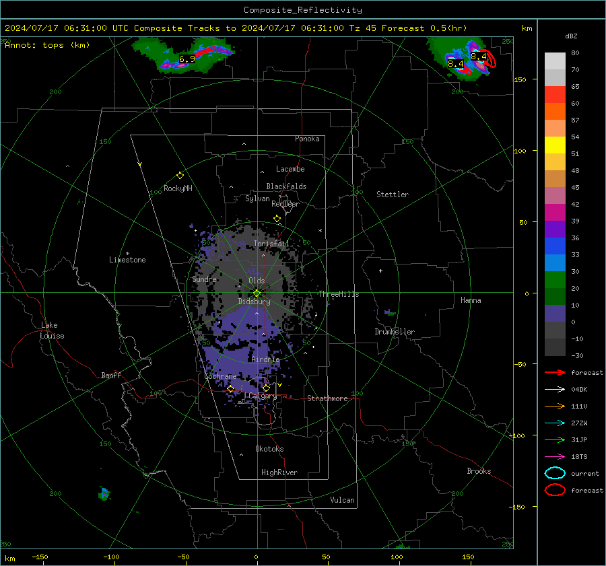Click the small green echo near Drumheller

[x=391, y=312]
